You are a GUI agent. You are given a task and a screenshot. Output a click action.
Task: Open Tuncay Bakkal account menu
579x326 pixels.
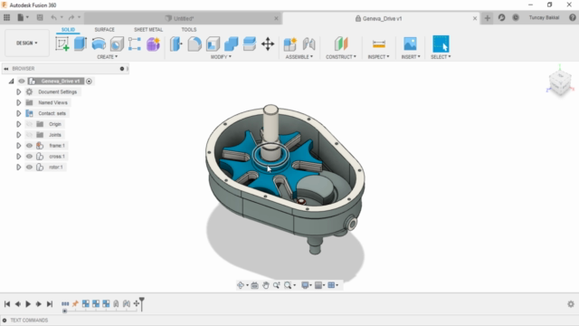pyautogui.click(x=544, y=18)
